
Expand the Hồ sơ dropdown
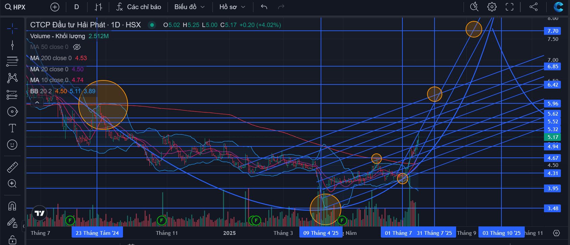(x=232, y=7)
